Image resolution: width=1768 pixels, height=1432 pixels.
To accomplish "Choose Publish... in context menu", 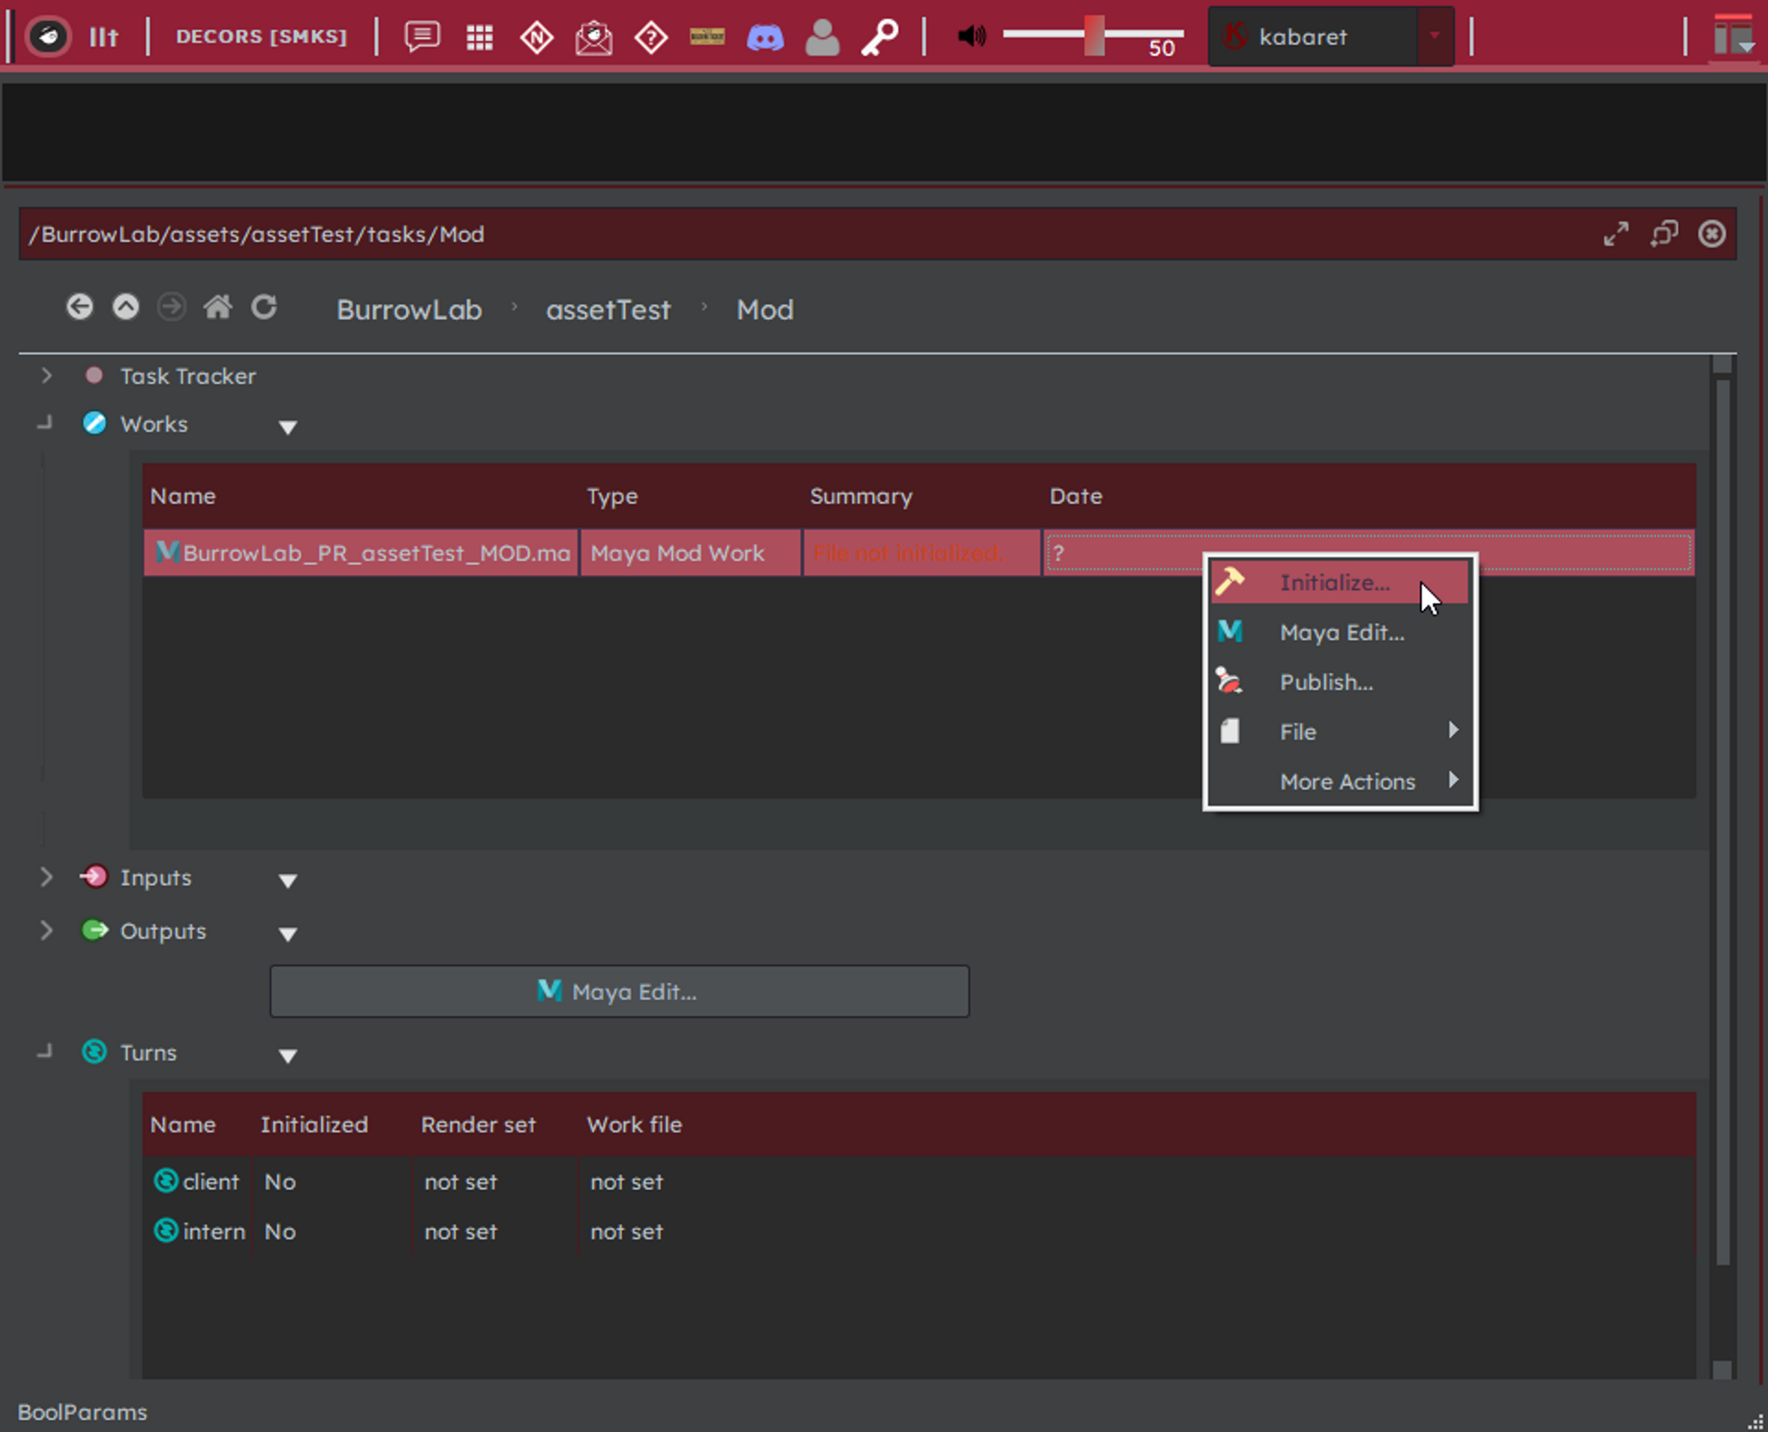I will (x=1339, y=682).
